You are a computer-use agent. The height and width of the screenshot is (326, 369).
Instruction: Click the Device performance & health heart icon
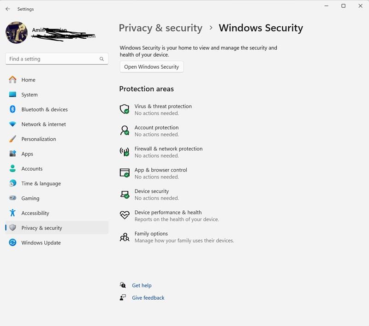[124, 215]
